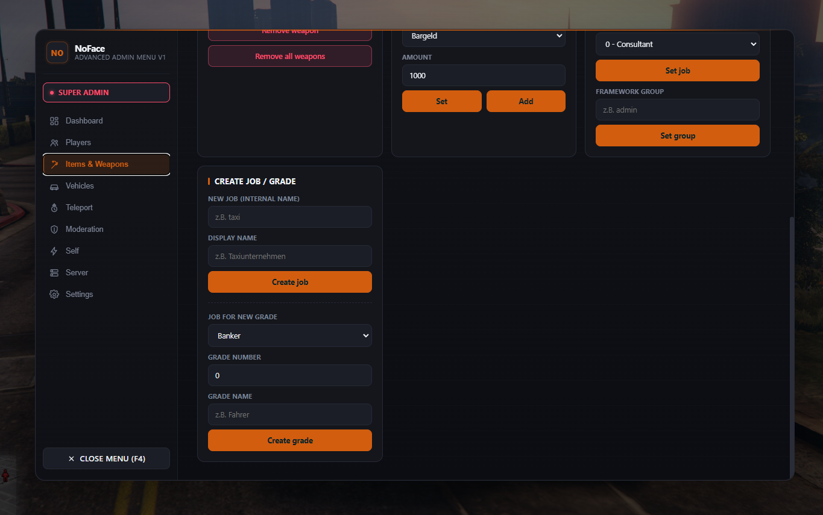
Task: Click the Set group button
Action: [678, 136]
